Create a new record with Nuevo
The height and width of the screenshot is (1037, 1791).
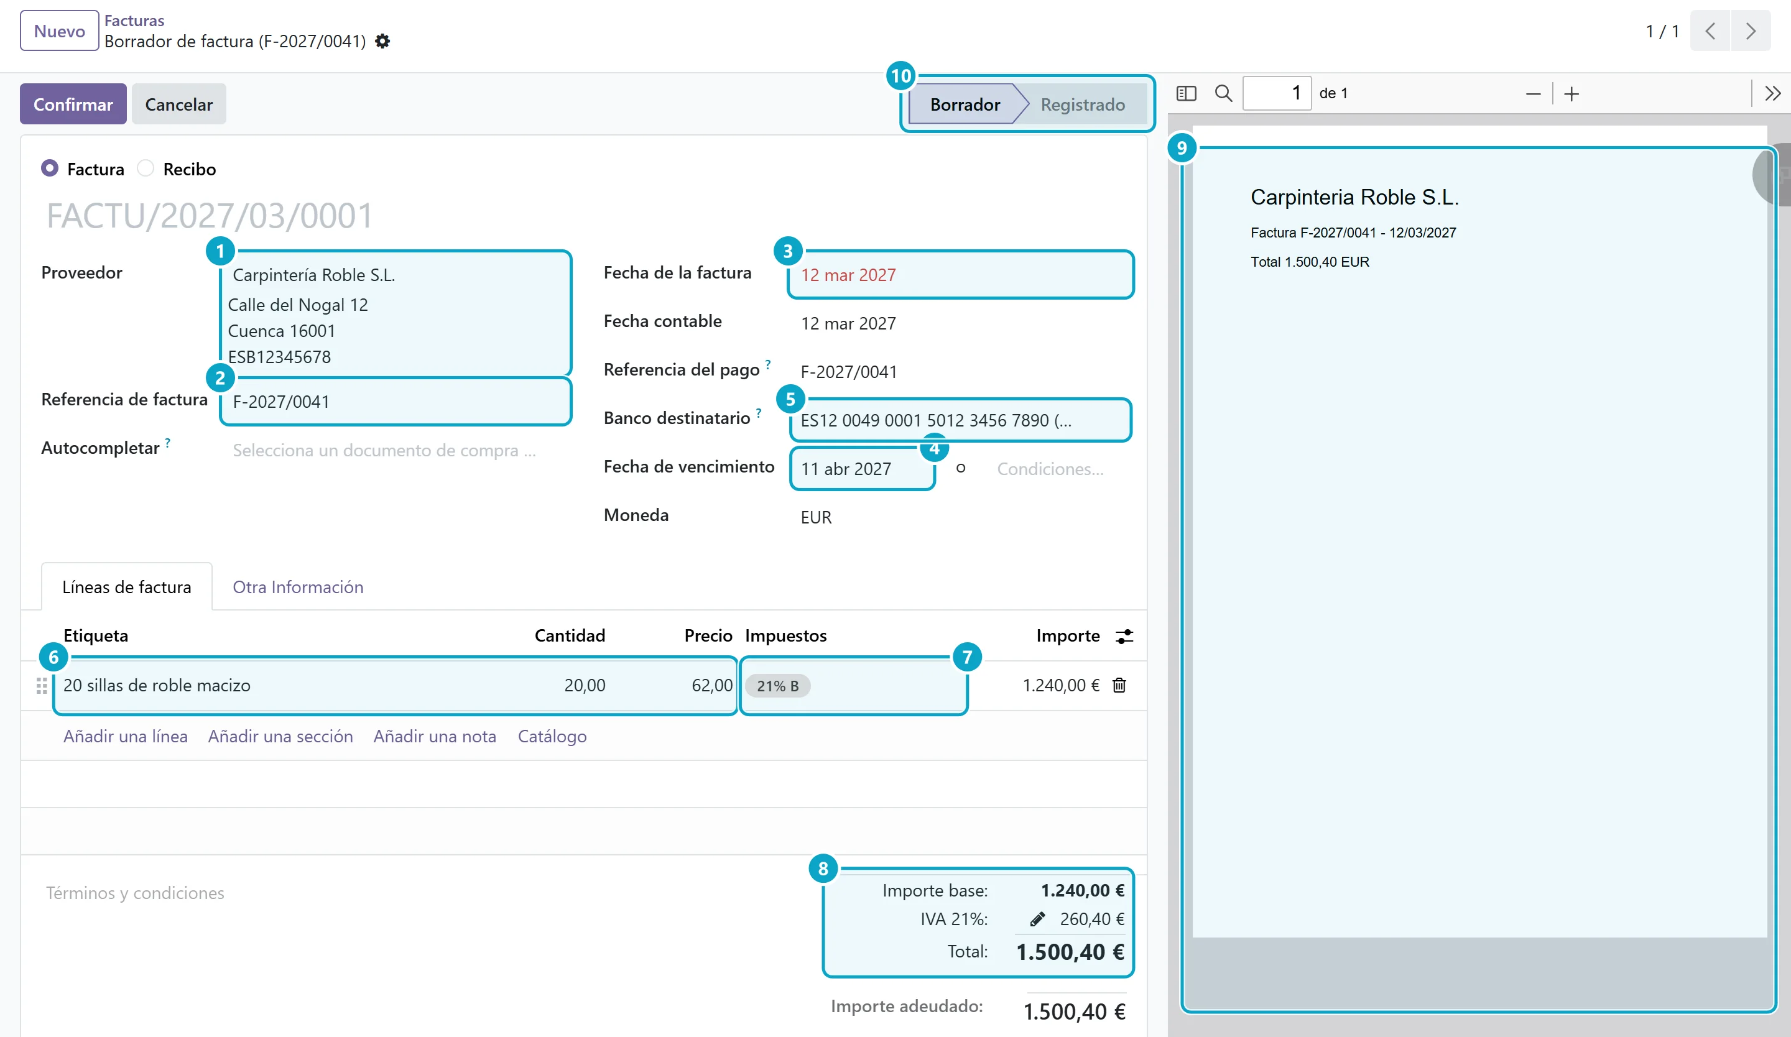59,30
